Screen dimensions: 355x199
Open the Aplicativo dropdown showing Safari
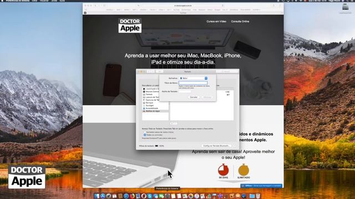click(193, 78)
